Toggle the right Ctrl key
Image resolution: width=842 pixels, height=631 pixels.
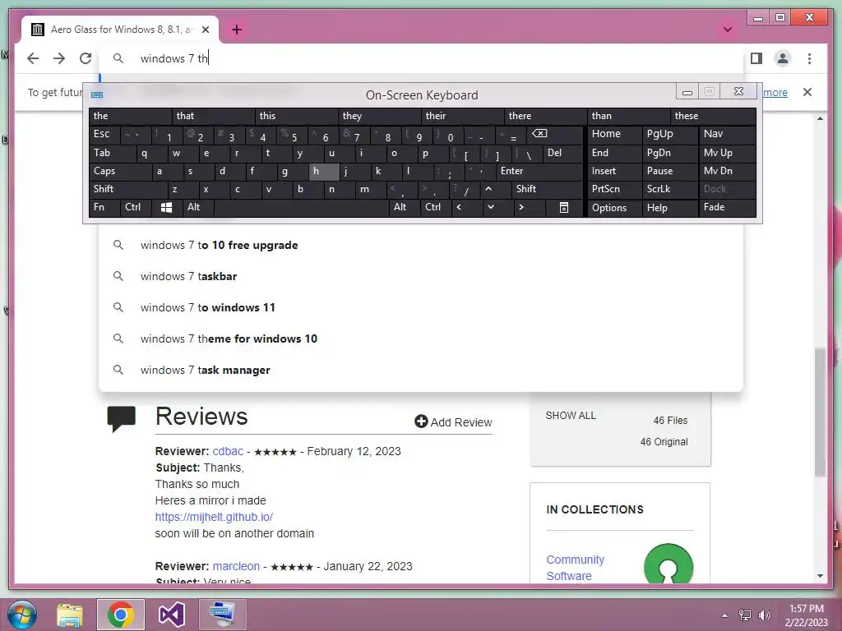(x=436, y=208)
